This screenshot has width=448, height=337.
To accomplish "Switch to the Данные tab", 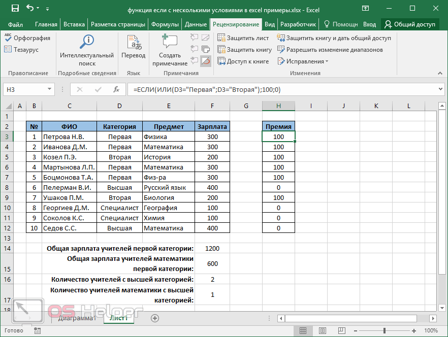I will point(196,24).
